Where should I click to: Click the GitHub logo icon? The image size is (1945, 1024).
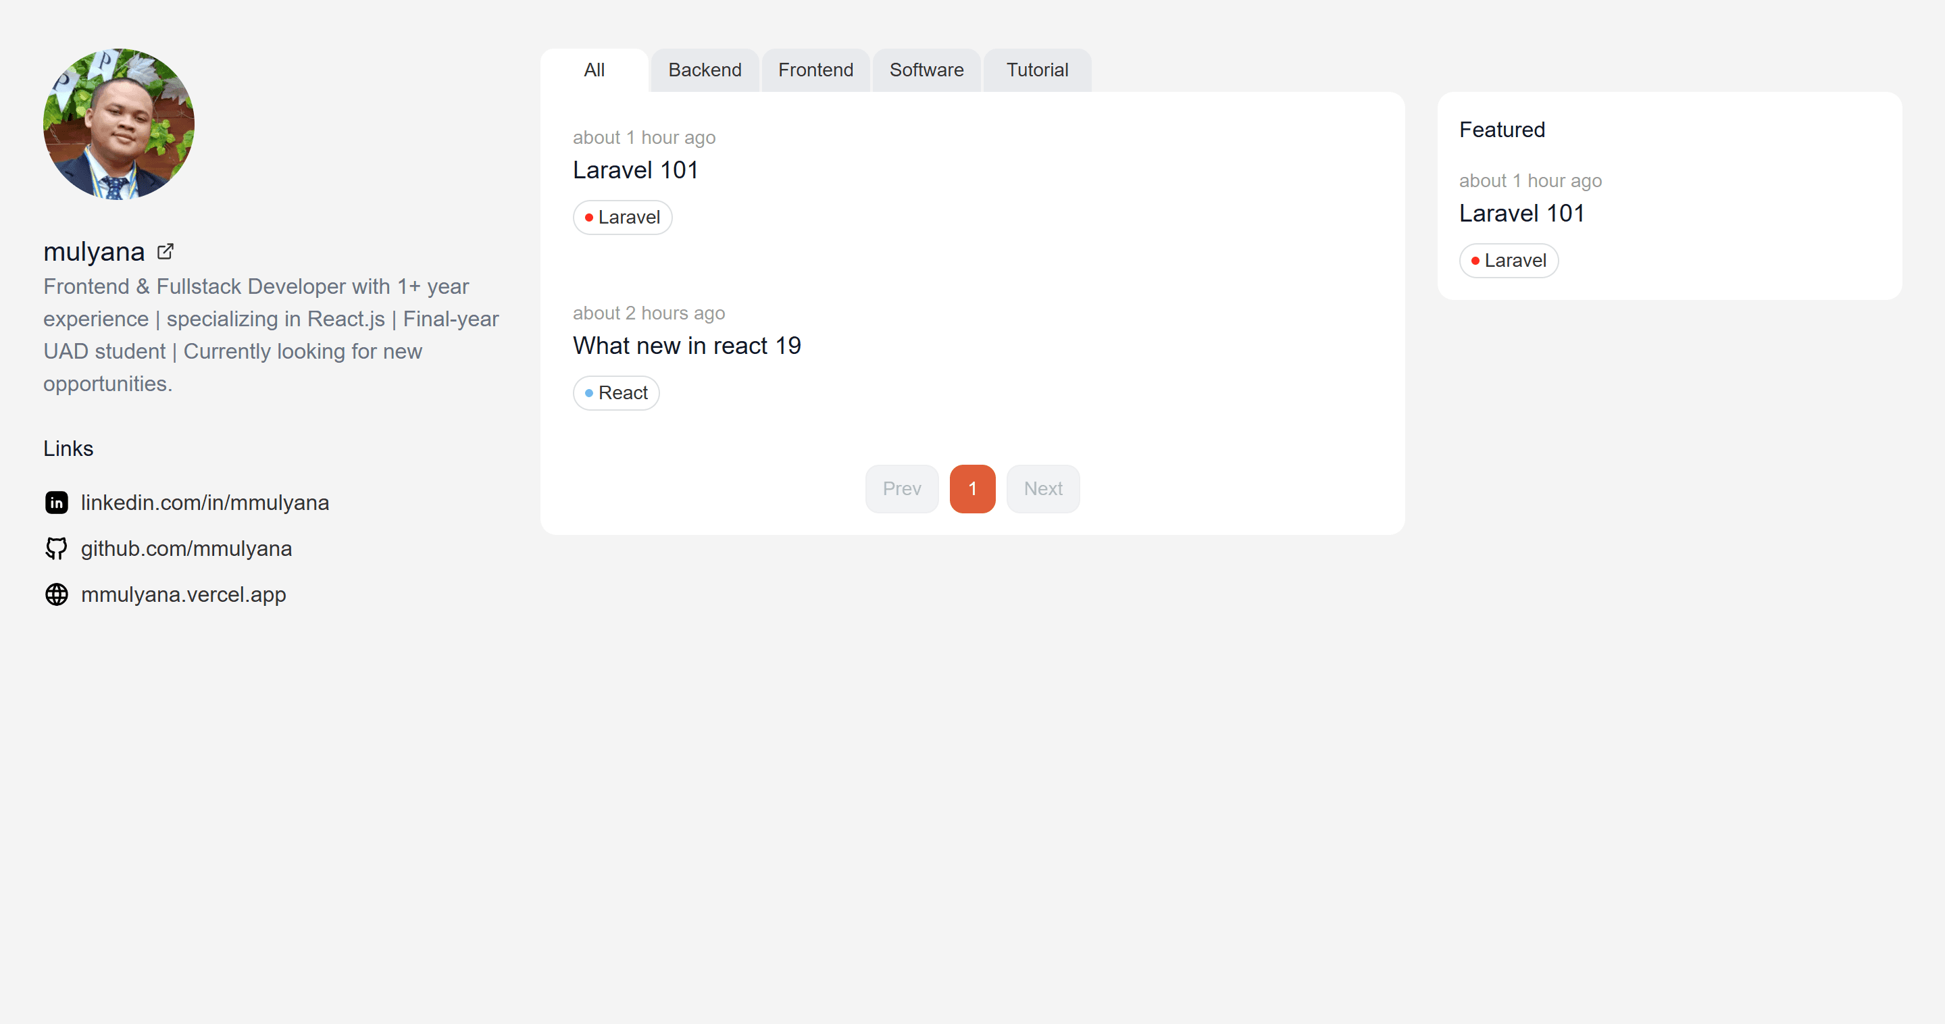click(x=57, y=549)
